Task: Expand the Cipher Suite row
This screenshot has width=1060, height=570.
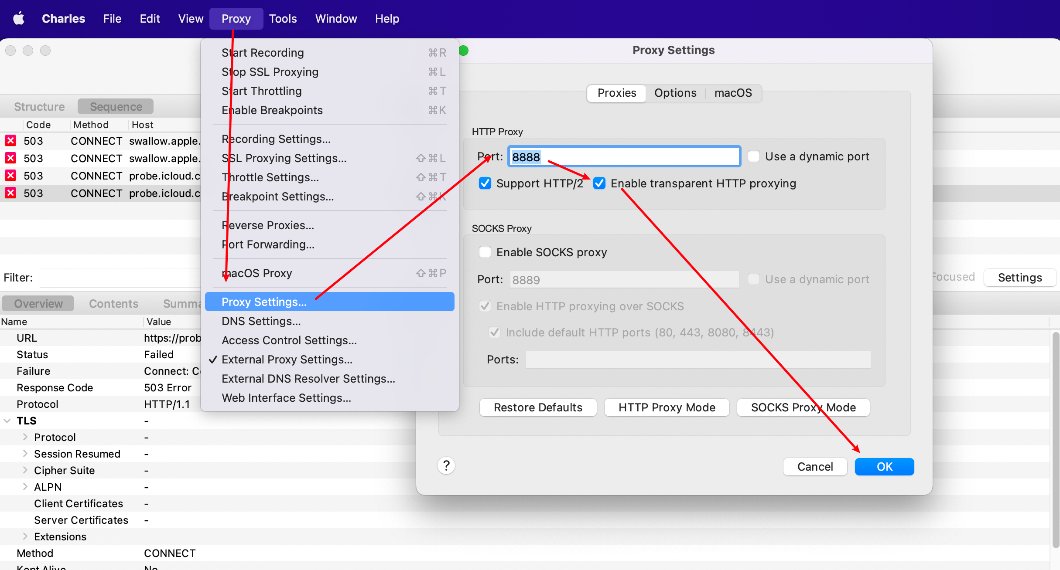Action: (x=25, y=470)
